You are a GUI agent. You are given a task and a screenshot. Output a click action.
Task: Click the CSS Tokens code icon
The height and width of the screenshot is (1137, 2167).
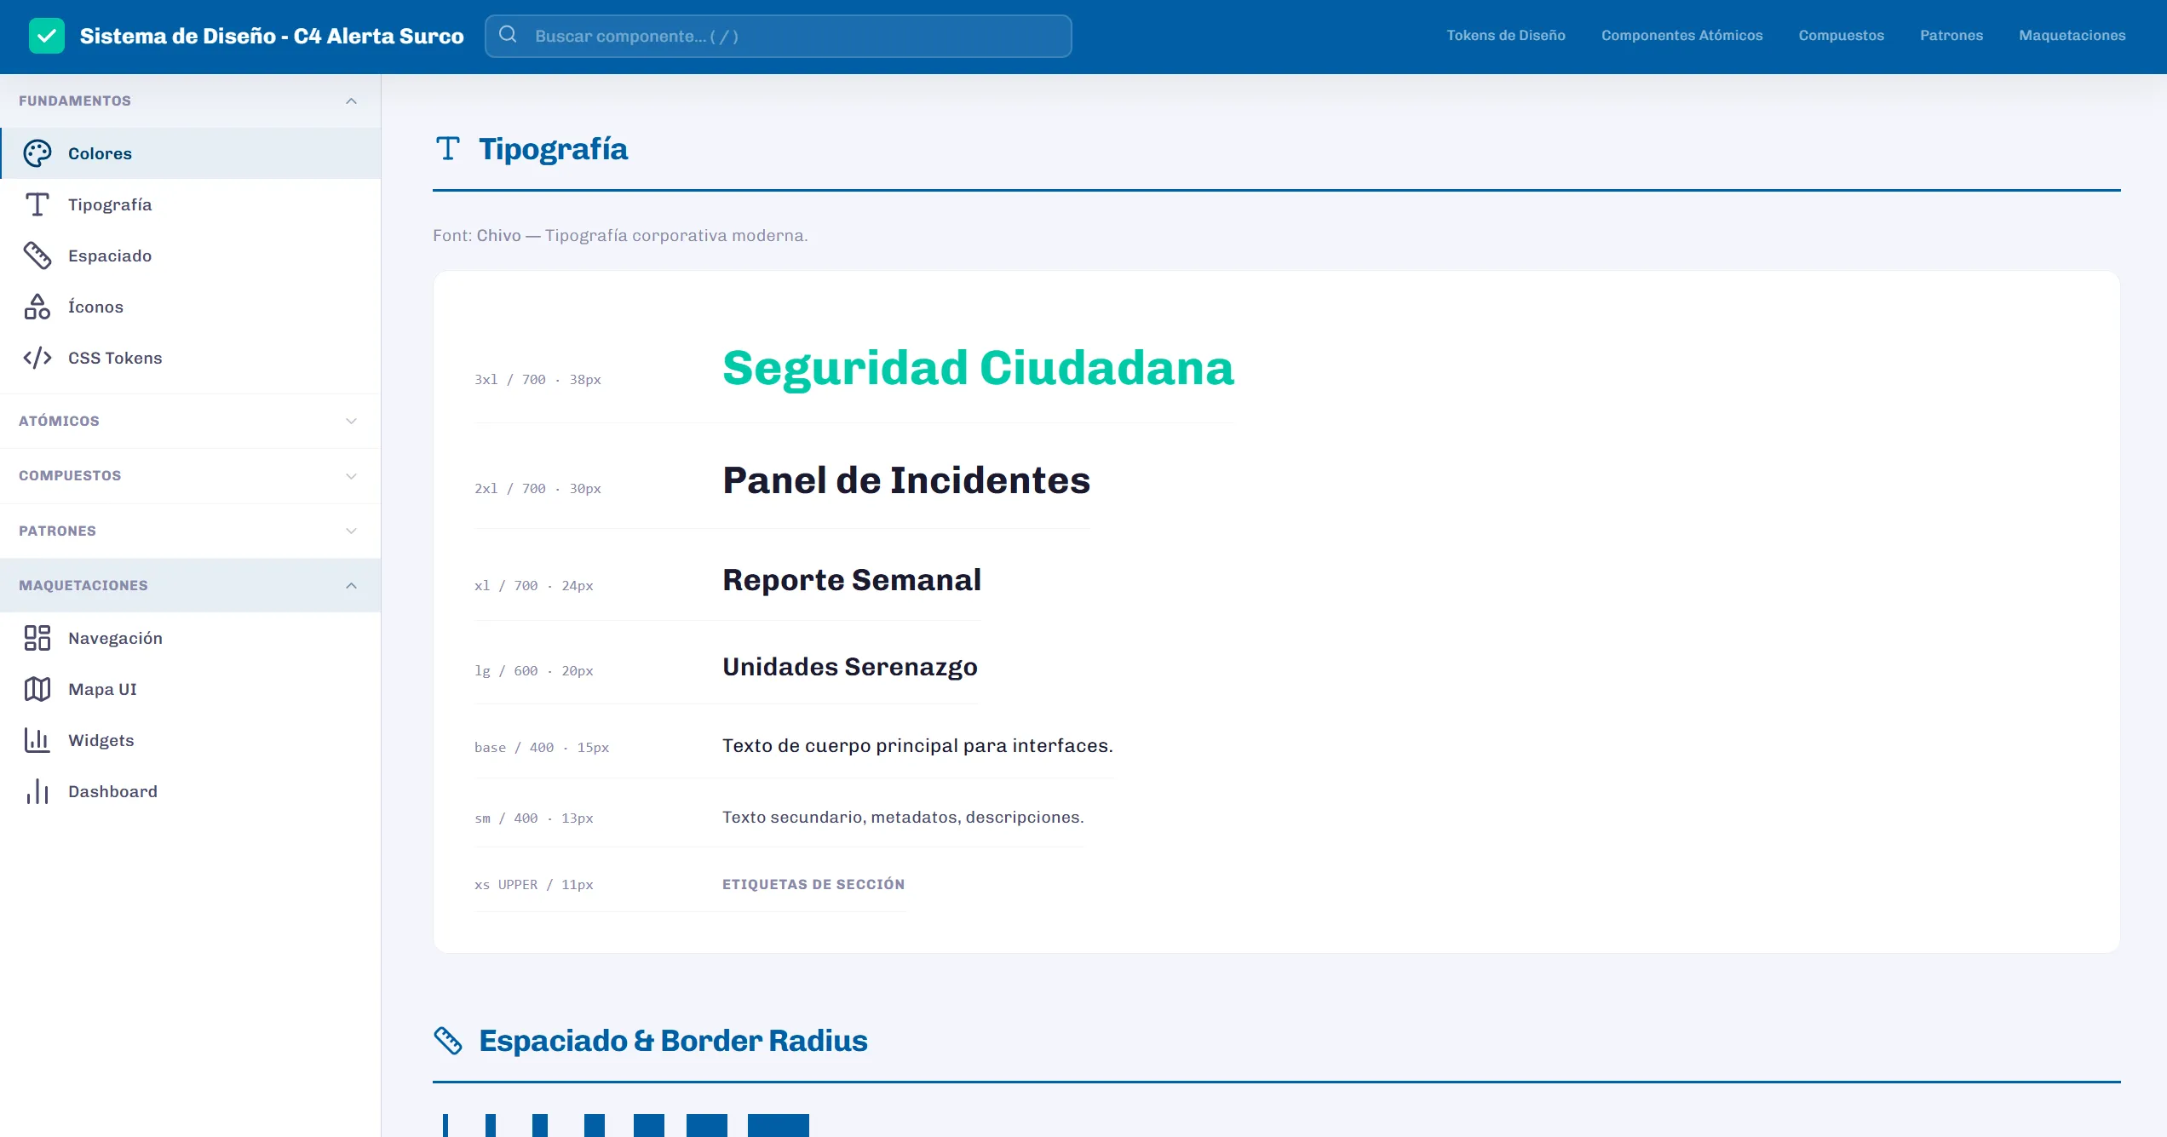37,358
